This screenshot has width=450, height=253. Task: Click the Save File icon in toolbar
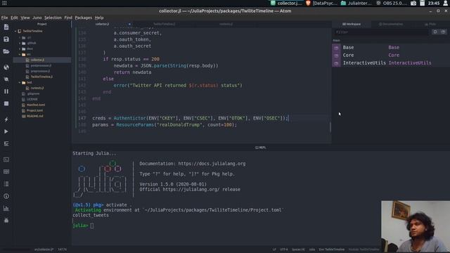click(6, 39)
